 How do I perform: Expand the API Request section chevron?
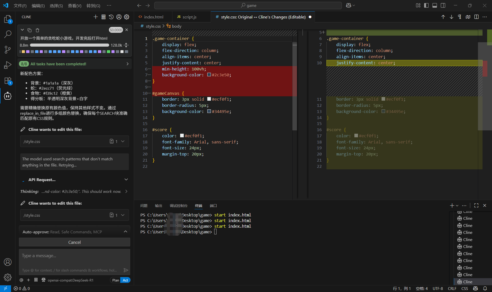pos(126,180)
